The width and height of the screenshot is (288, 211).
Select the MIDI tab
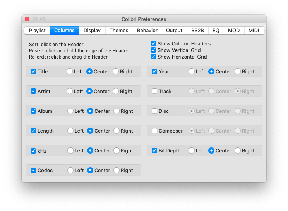tap(254, 30)
